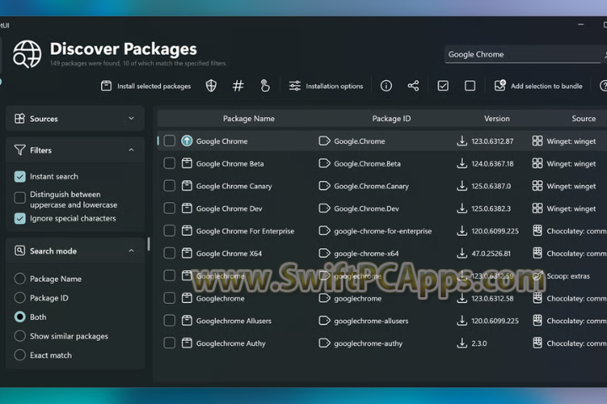Viewport: 607px width, 404px height.
Task: Click the Install selected packages button
Action: 146,86
